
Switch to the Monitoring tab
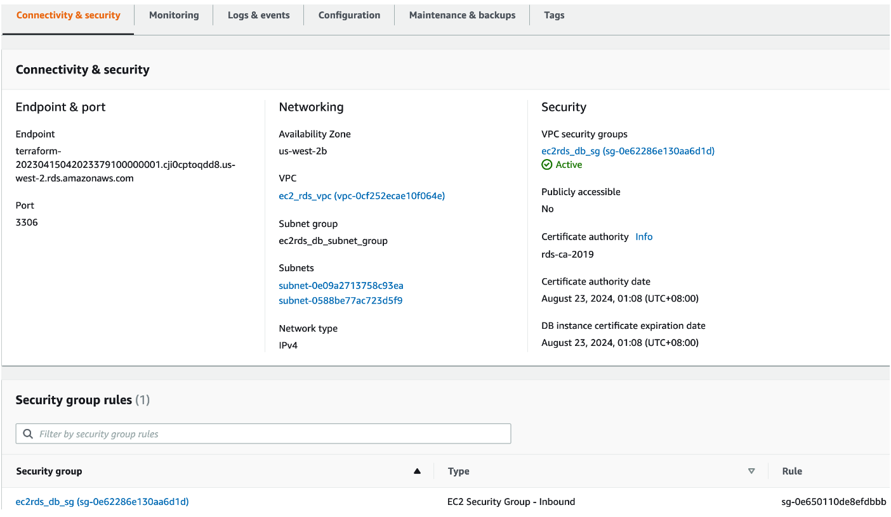point(174,15)
